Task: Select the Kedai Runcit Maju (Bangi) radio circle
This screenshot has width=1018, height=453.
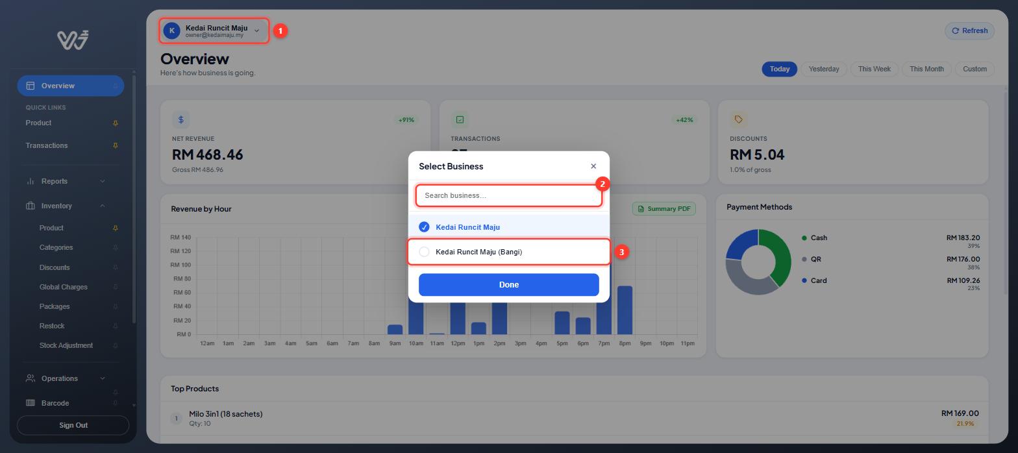Action: click(424, 252)
